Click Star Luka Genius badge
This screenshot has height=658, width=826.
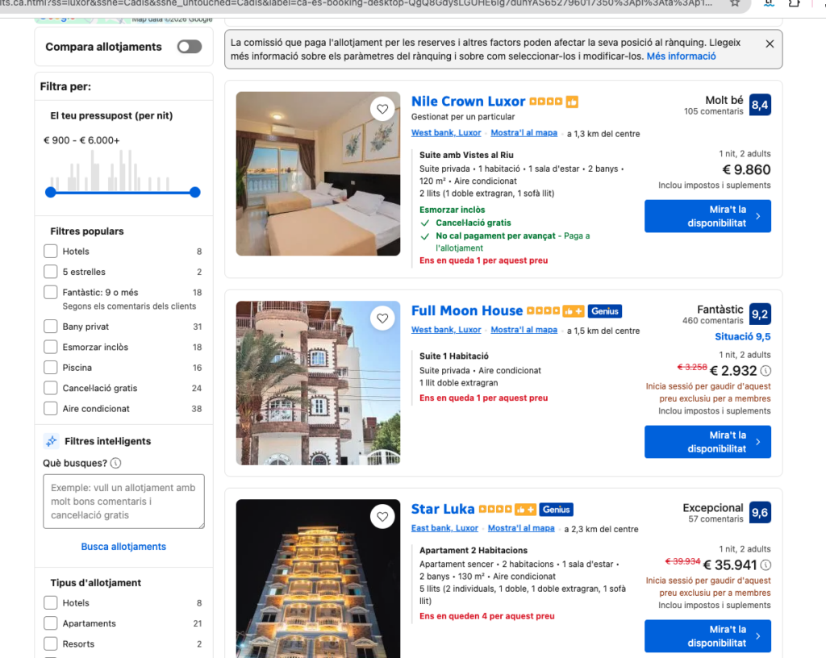coord(557,510)
